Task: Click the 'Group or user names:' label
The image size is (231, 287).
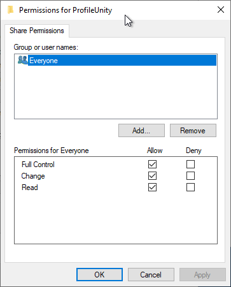Action: 46,47
